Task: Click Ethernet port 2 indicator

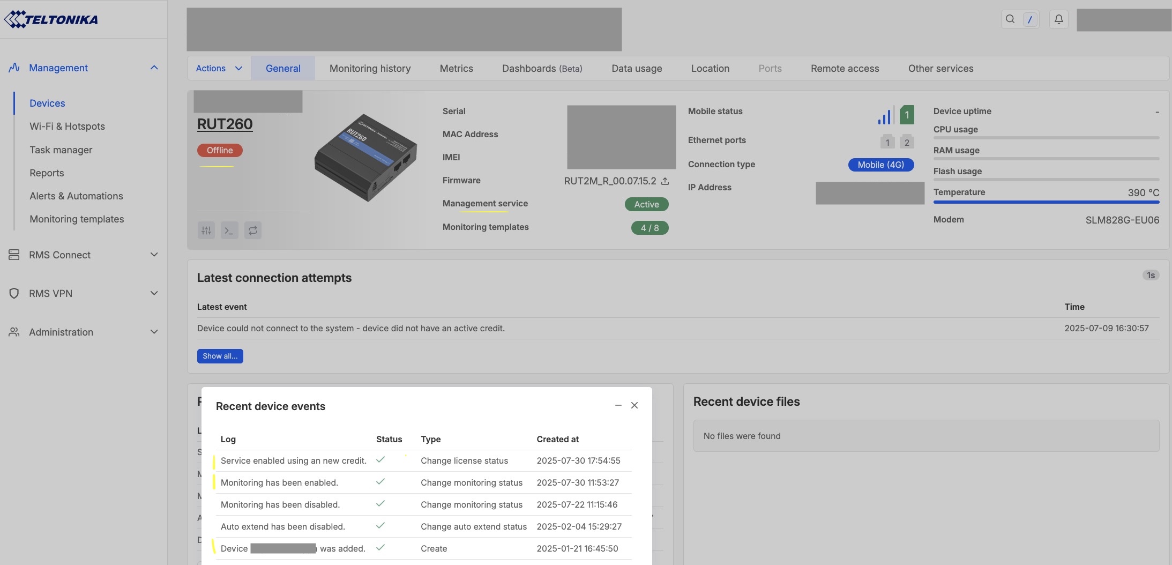Action: tap(907, 142)
